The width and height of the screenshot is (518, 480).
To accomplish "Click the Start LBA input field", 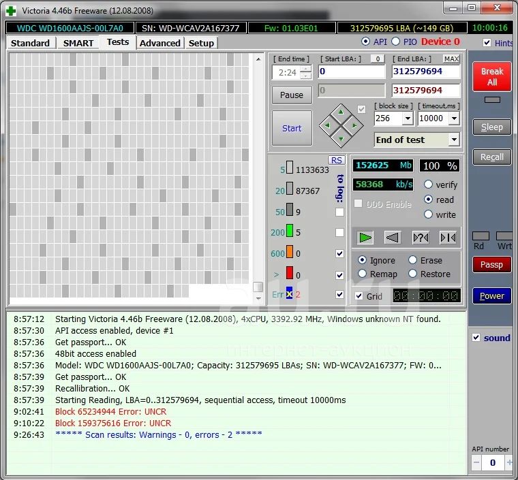I will (352, 71).
